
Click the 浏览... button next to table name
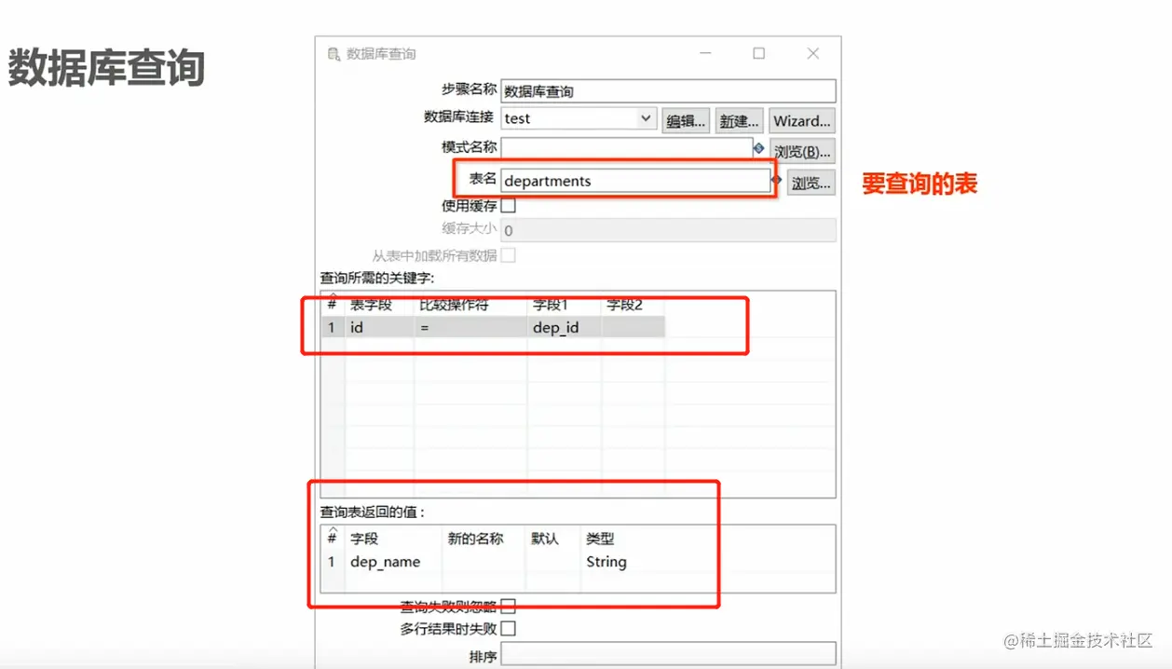coord(811,184)
